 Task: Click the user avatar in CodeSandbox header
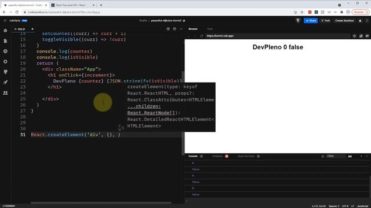click(298, 21)
